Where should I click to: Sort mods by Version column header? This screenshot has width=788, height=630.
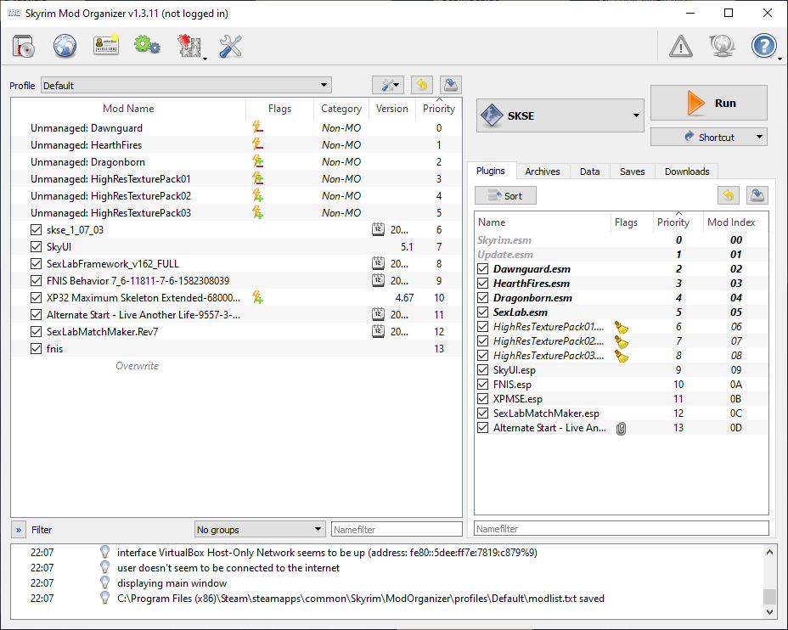click(x=392, y=109)
